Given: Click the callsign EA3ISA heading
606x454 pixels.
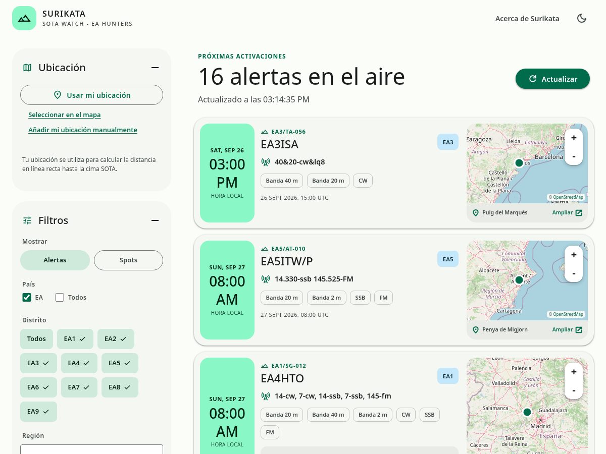Looking at the screenshot, I should (279, 144).
